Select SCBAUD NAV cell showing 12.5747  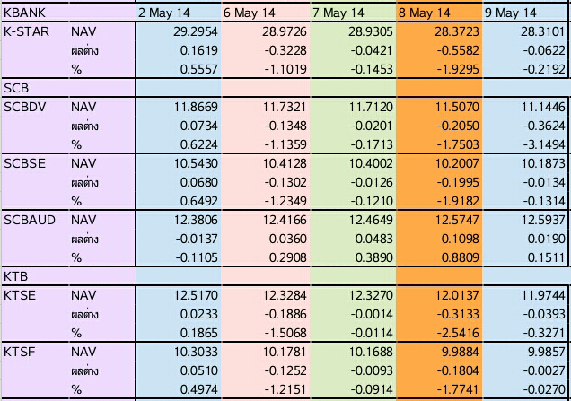click(457, 218)
